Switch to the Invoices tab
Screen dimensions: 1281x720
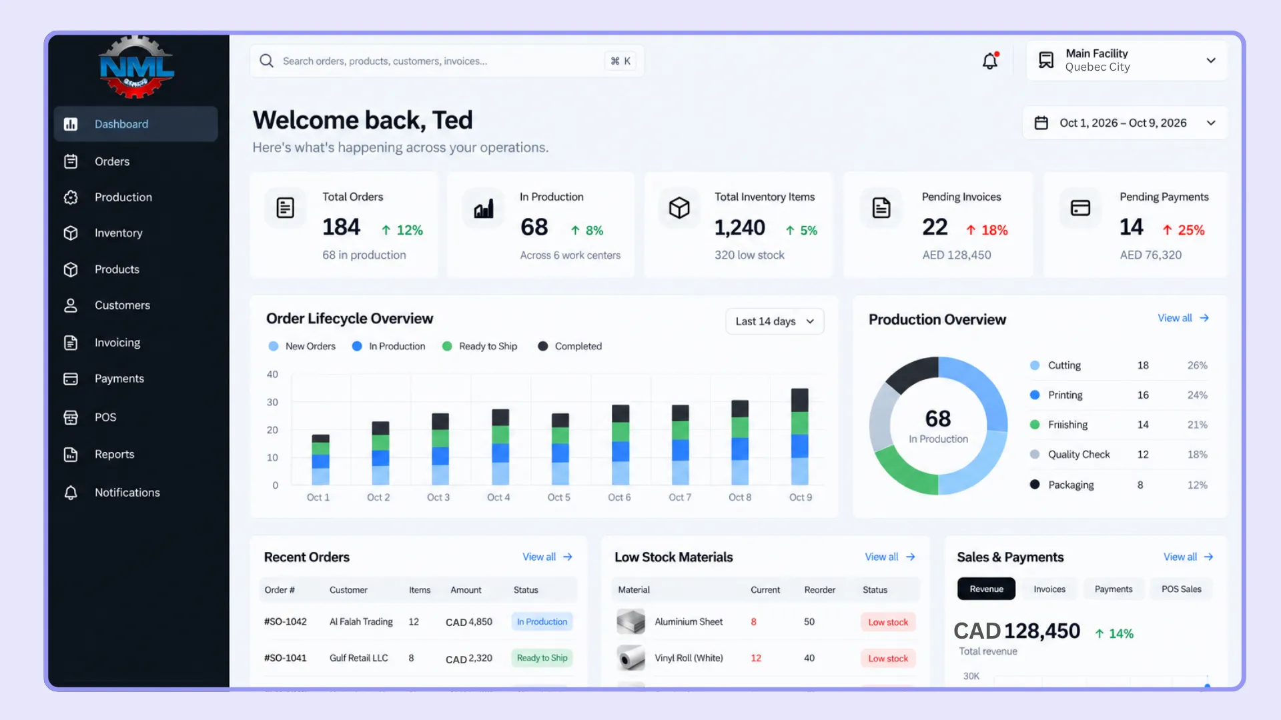[x=1049, y=589]
